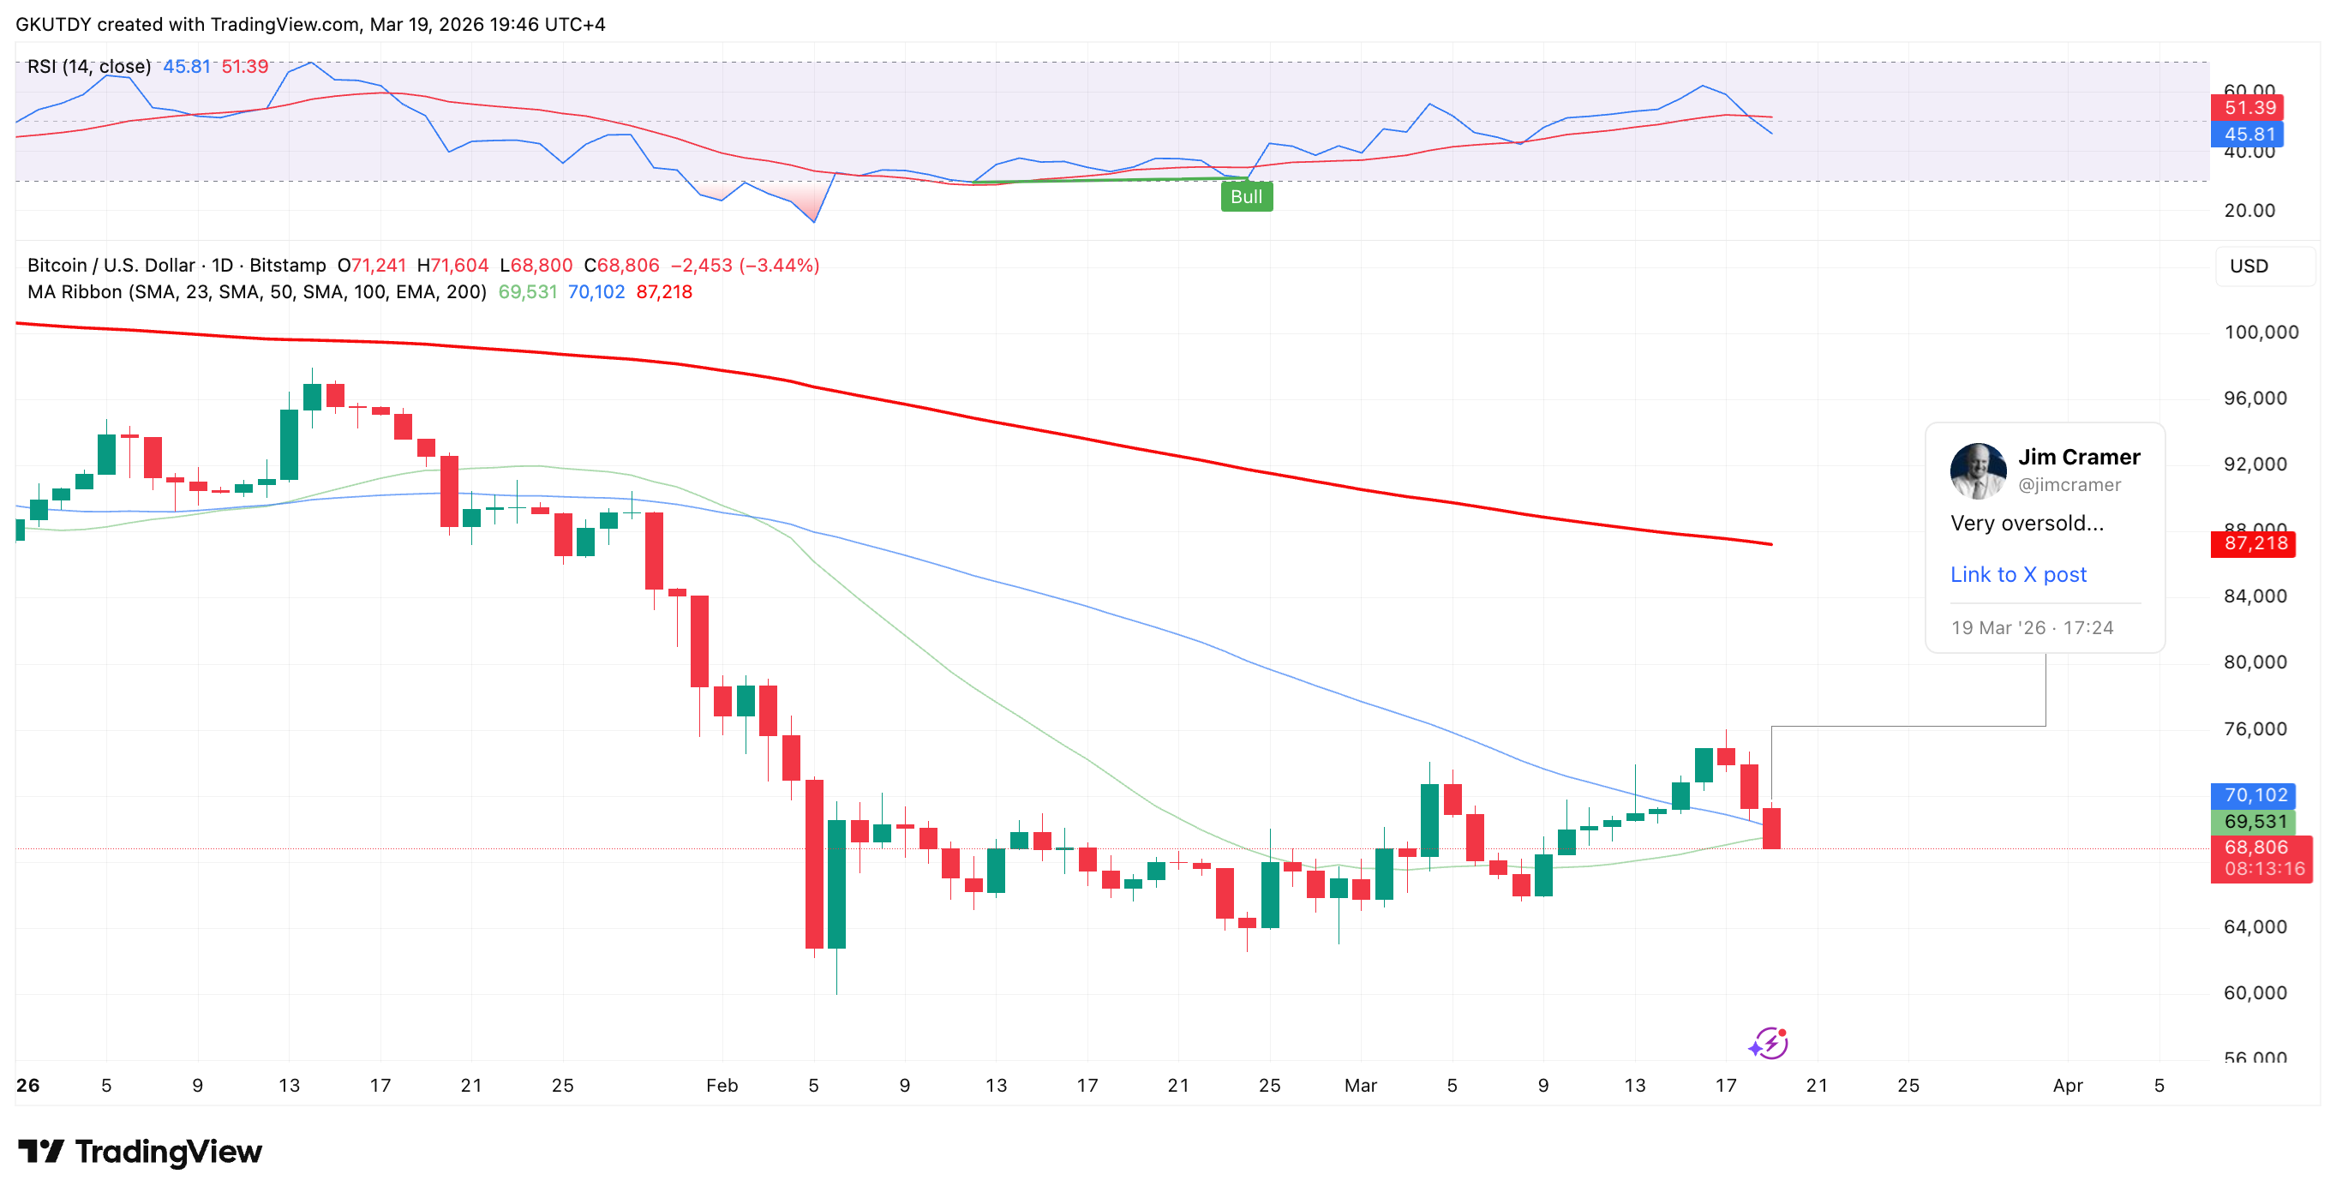Viewport: 2336px width, 1198px height.
Task: Click the RSI (14, close) indicator legend
Action: tap(89, 66)
